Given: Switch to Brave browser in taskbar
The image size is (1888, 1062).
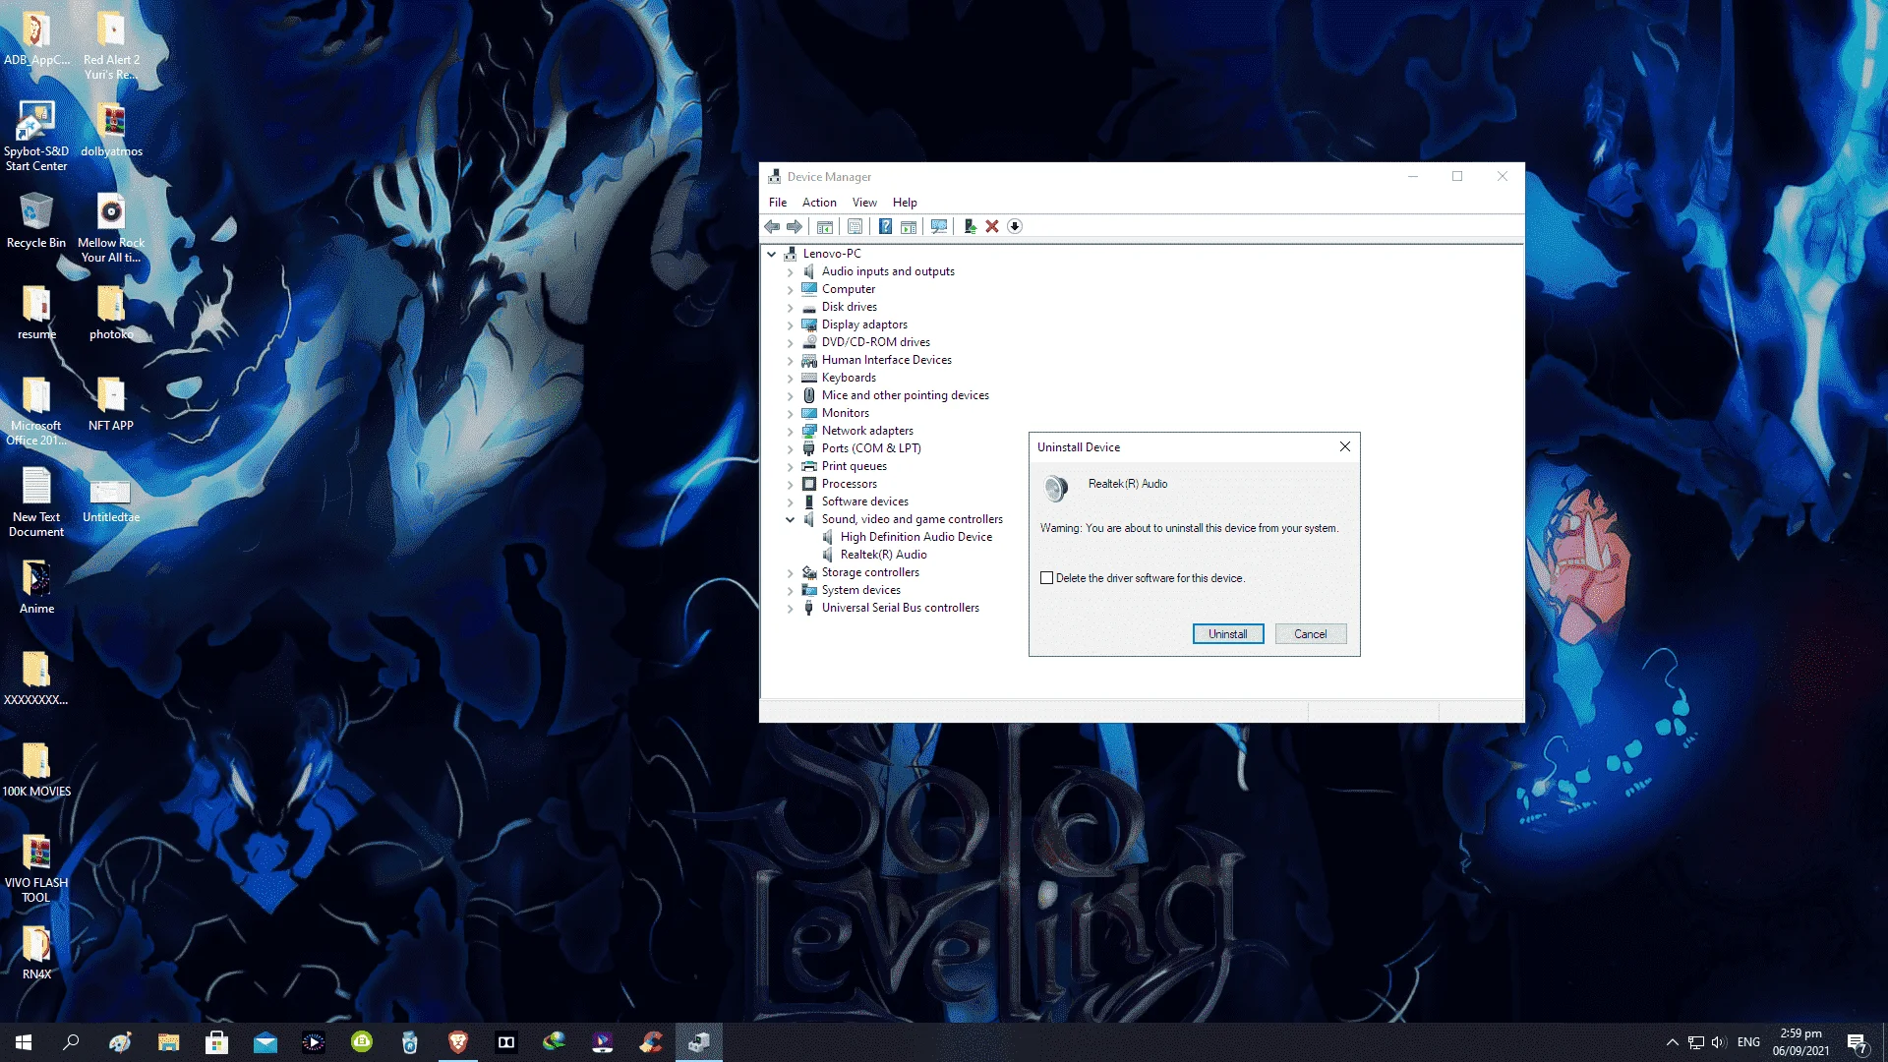Looking at the screenshot, I should coord(458,1042).
